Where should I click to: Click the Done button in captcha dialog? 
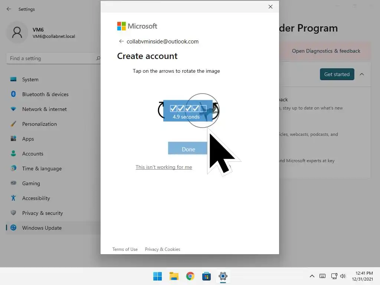click(188, 148)
